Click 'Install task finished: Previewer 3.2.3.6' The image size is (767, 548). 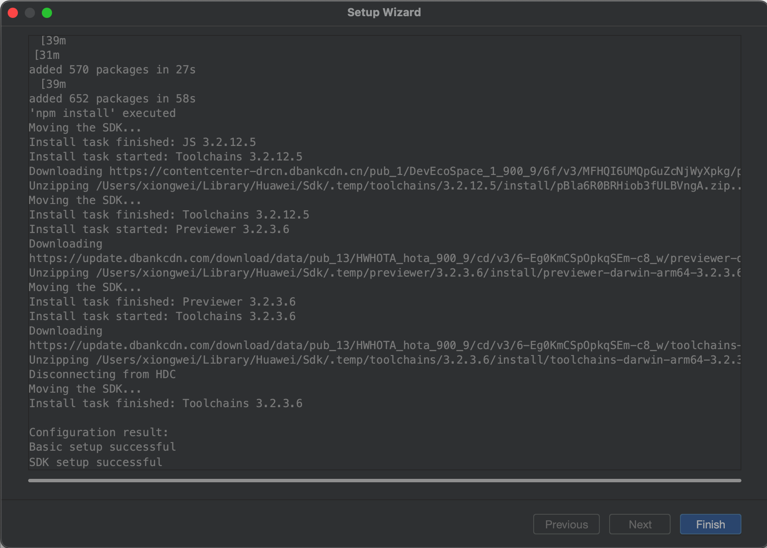point(162,302)
